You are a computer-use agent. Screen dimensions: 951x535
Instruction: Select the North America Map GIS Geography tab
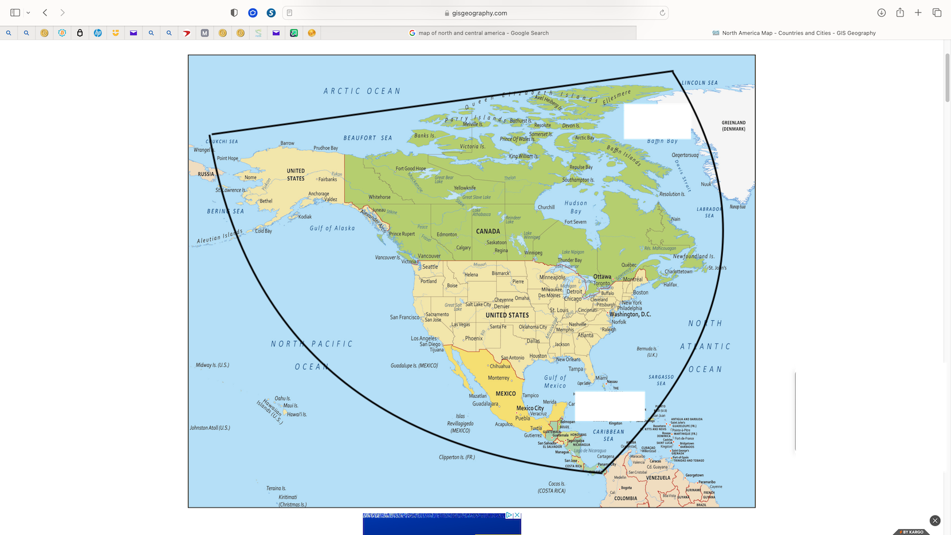(x=793, y=33)
